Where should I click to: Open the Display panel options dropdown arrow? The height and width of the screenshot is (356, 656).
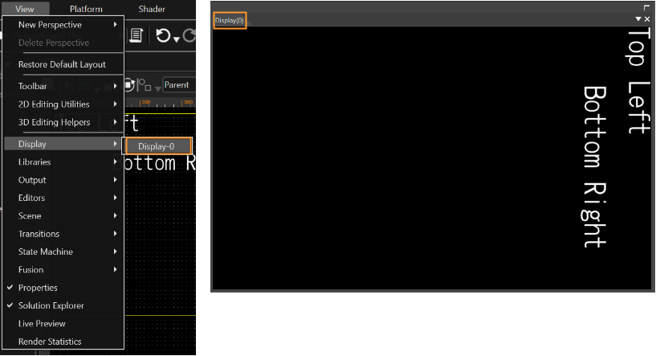coord(638,18)
